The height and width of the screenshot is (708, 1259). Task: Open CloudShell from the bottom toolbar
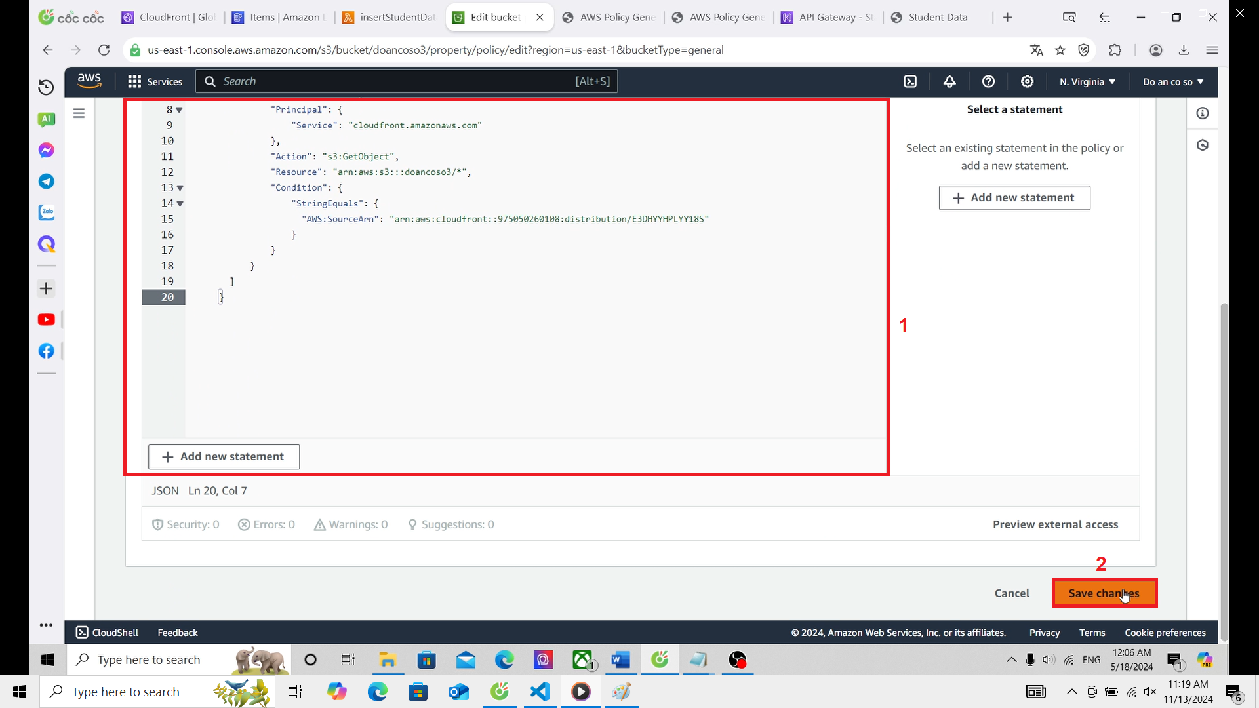coord(107,632)
